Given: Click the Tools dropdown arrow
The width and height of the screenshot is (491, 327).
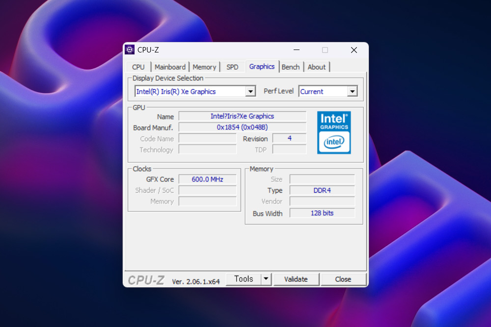Looking at the screenshot, I should pyautogui.click(x=266, y=279).
